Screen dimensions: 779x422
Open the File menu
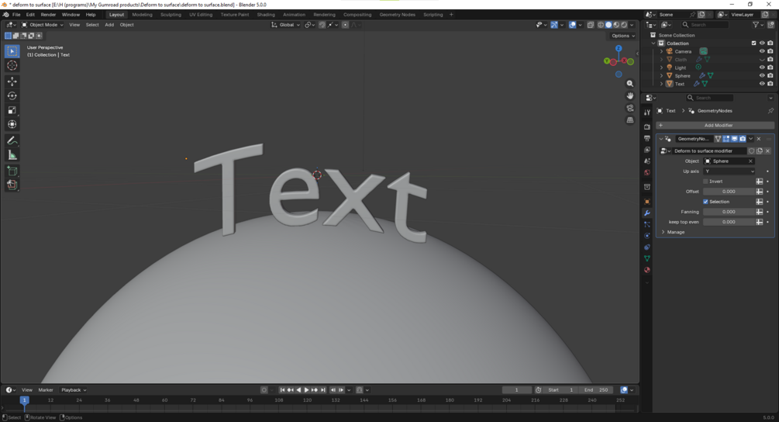point(16,15)
